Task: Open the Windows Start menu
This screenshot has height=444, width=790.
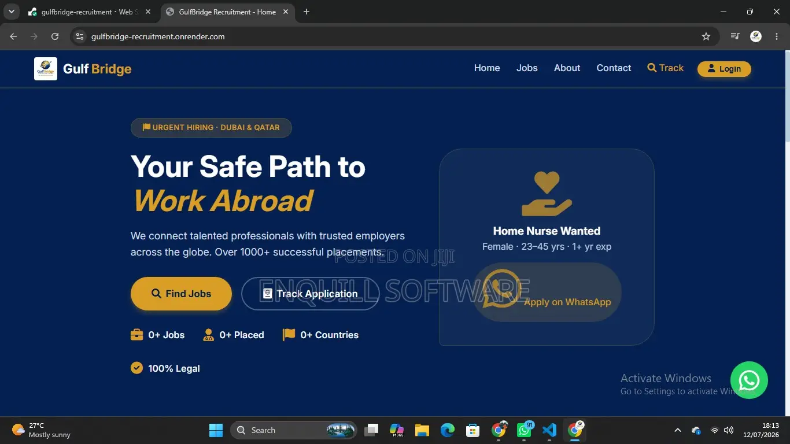Action: coord(216,430)
